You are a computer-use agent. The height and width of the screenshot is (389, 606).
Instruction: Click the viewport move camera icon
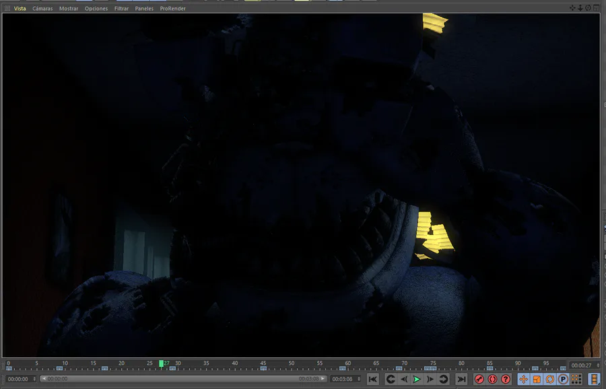click(x=572, y=7)
